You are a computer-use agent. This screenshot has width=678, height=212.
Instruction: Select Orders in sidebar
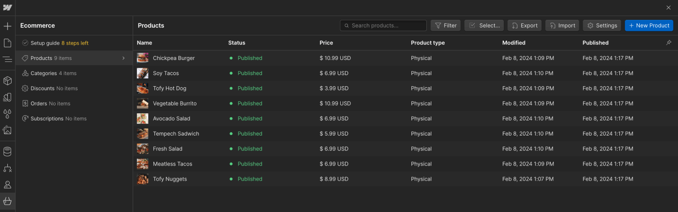(x=74, y=103)
